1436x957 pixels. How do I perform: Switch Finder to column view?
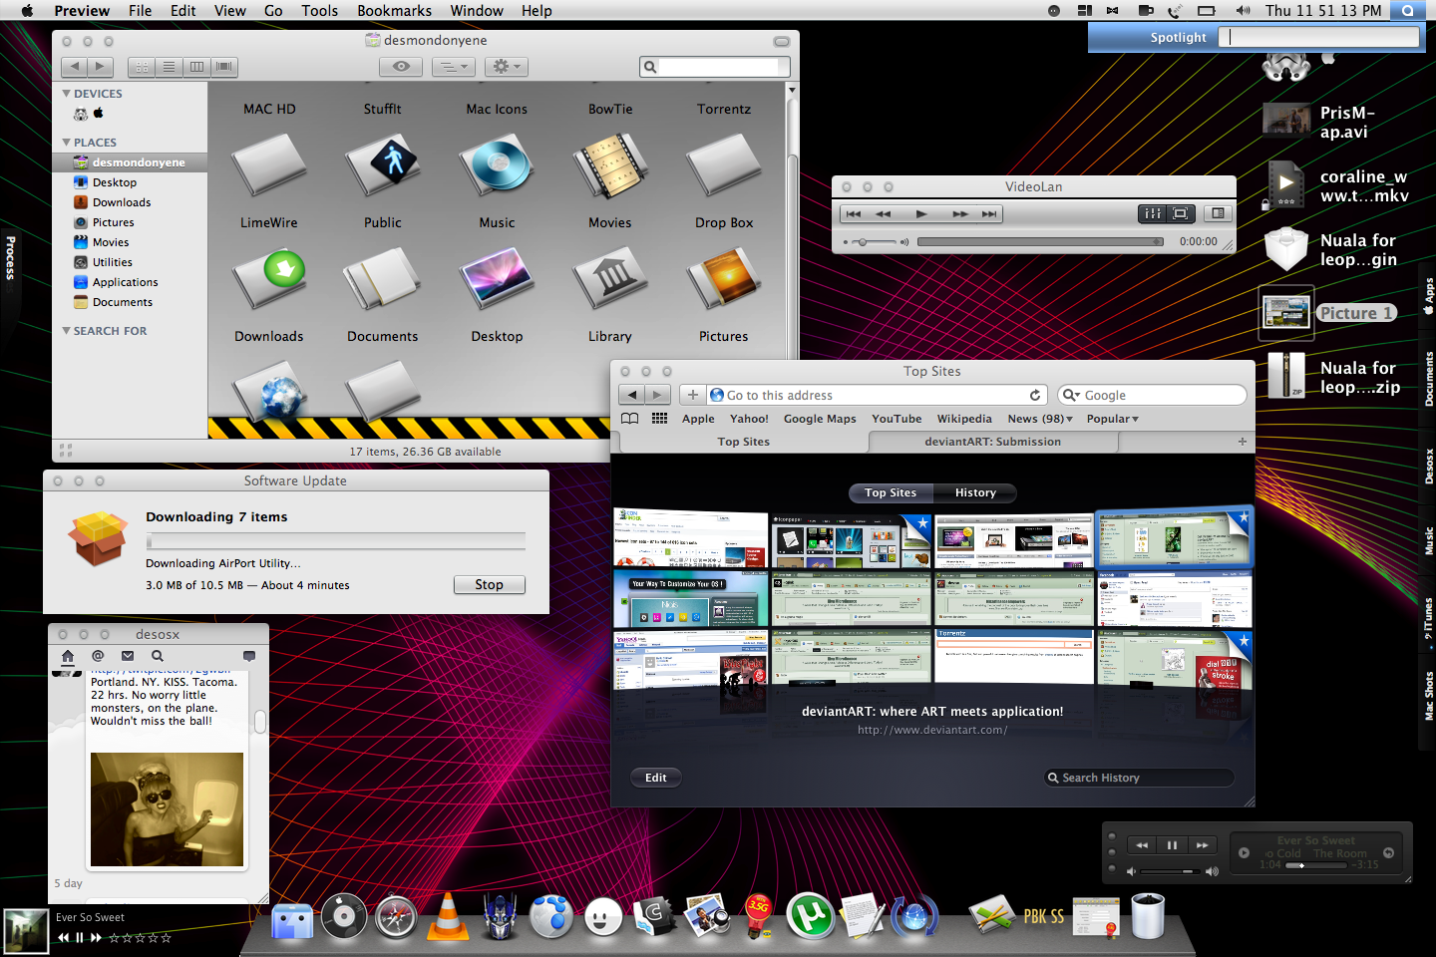(196, 67)
